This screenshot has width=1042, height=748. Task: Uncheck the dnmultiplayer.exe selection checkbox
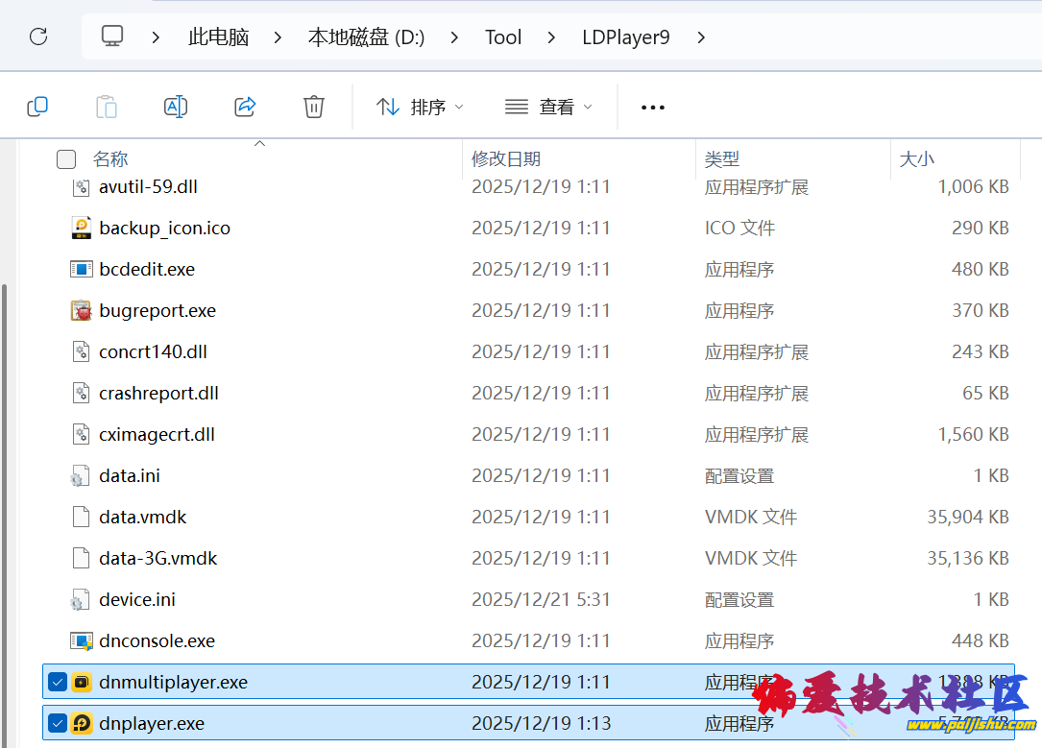click(57, 681)
